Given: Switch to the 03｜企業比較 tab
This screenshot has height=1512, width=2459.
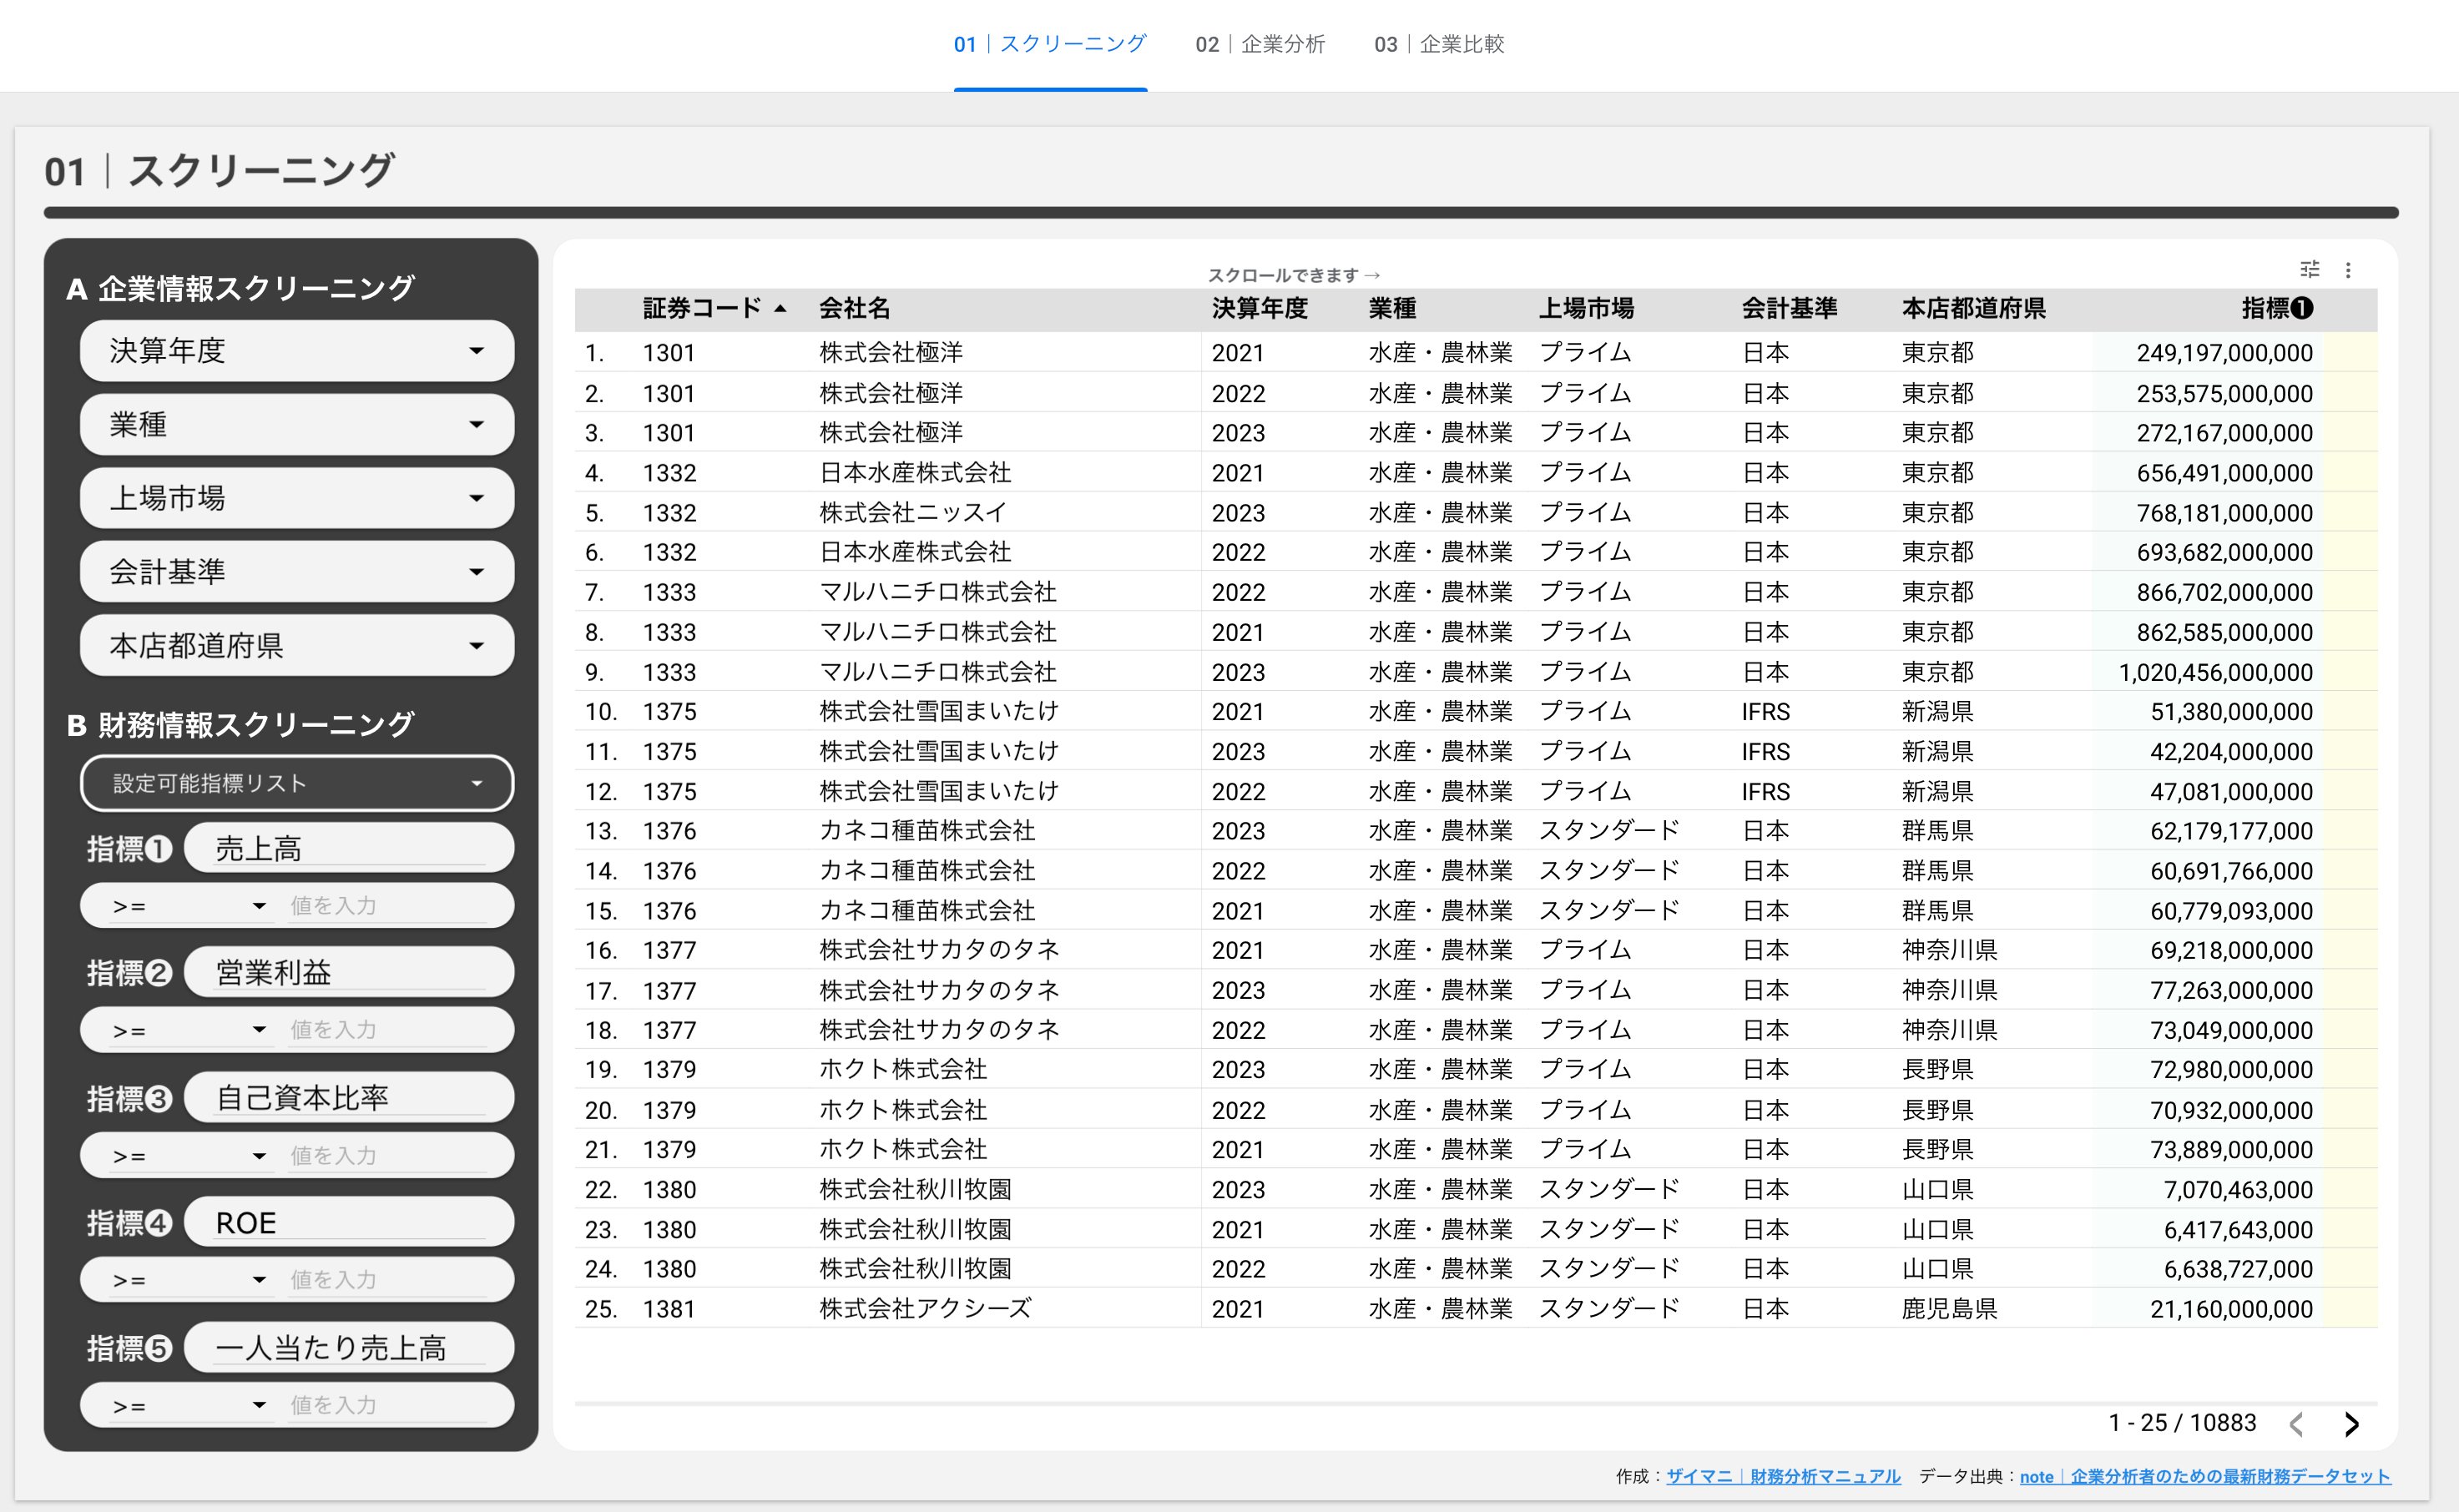Looking at the screenshot, I should pos(1438,44).
